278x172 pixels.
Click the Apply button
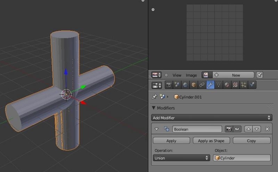click(171, 141)
